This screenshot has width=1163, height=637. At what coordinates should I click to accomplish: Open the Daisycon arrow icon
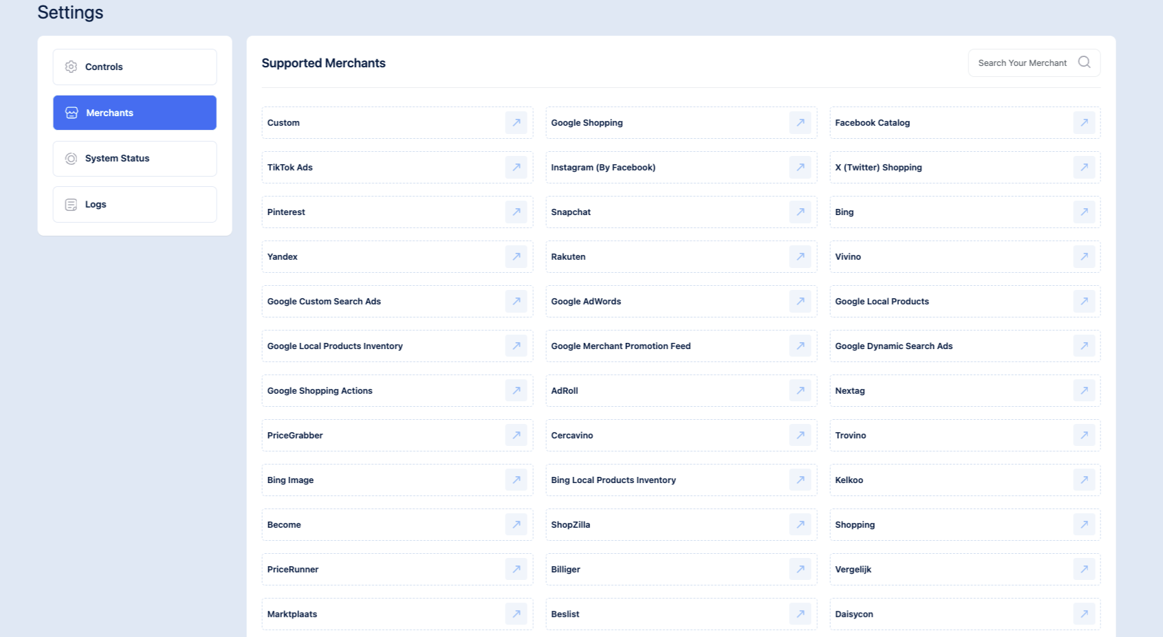pyautogui.click(x=1084, y=614)
